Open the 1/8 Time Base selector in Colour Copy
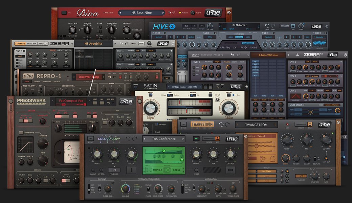352x203 pixels. pos(114,170)
